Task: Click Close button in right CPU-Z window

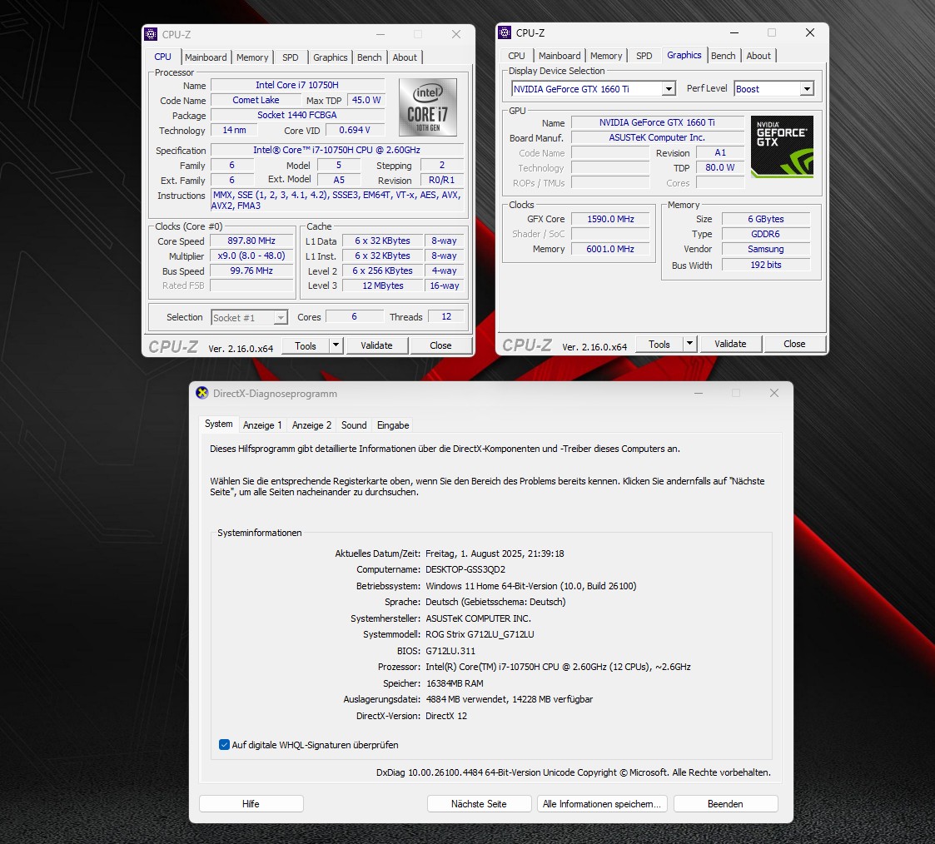Action: (x=794, y=344)
